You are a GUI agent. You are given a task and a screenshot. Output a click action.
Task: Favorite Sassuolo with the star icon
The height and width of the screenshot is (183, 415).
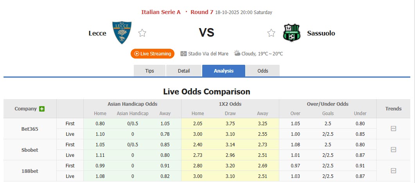[271, 33]
